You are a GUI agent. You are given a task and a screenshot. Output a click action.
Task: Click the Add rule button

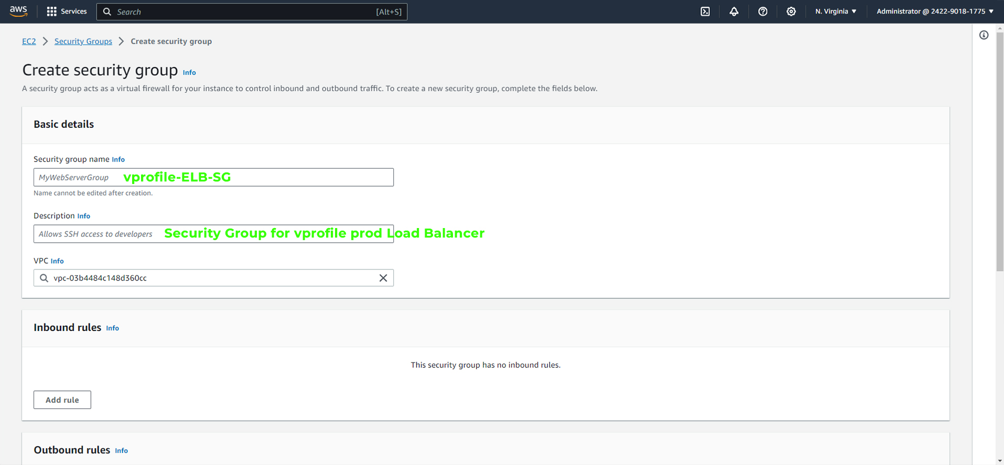(62, 400)
